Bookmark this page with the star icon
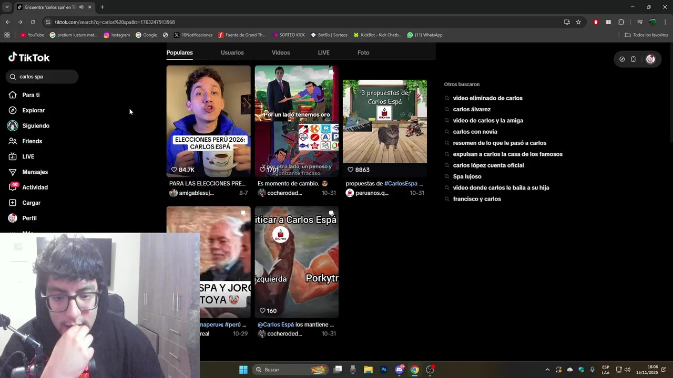This screenshot has height=378, width=673. [x=578, y=22]
